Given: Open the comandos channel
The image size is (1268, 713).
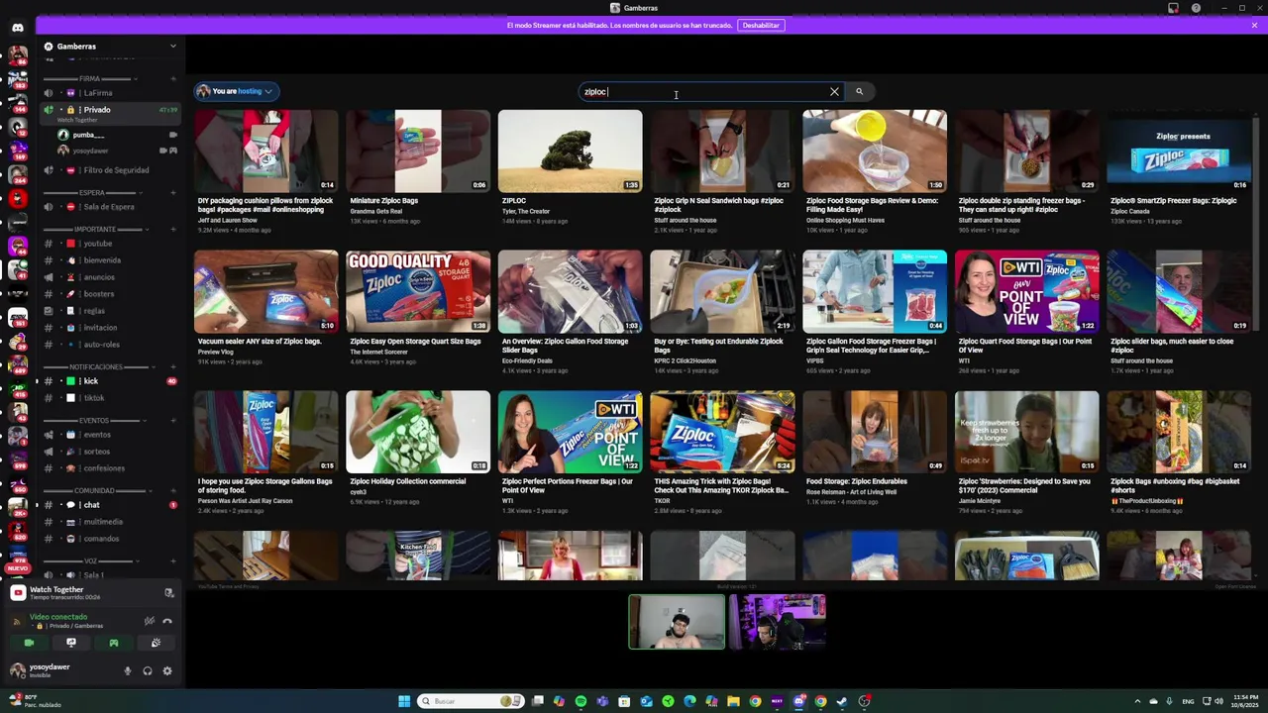Looking at the screenshot, I should point(109,539).
